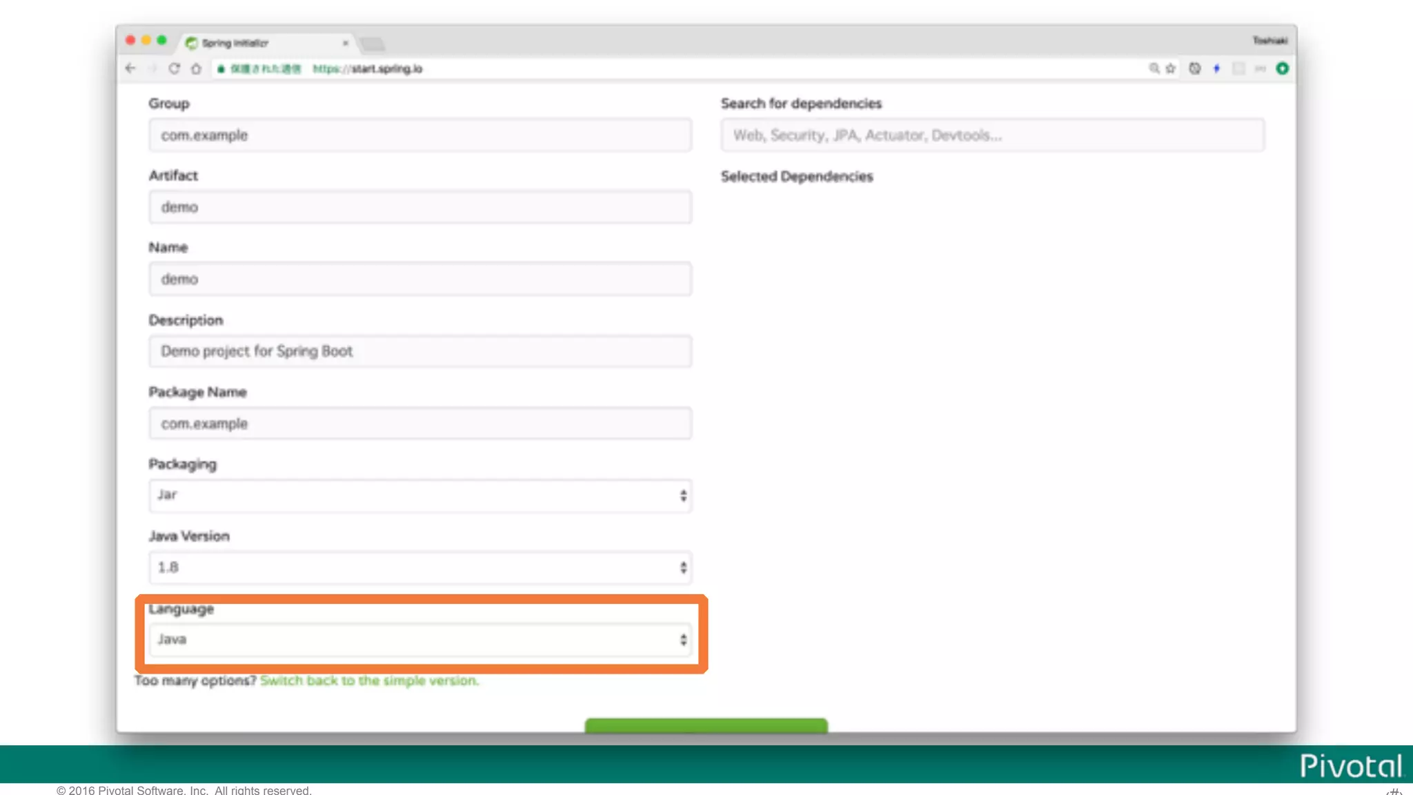Screen dimensions: 1413x795
Task: Go back with browser back arrow
Action: 130,68
